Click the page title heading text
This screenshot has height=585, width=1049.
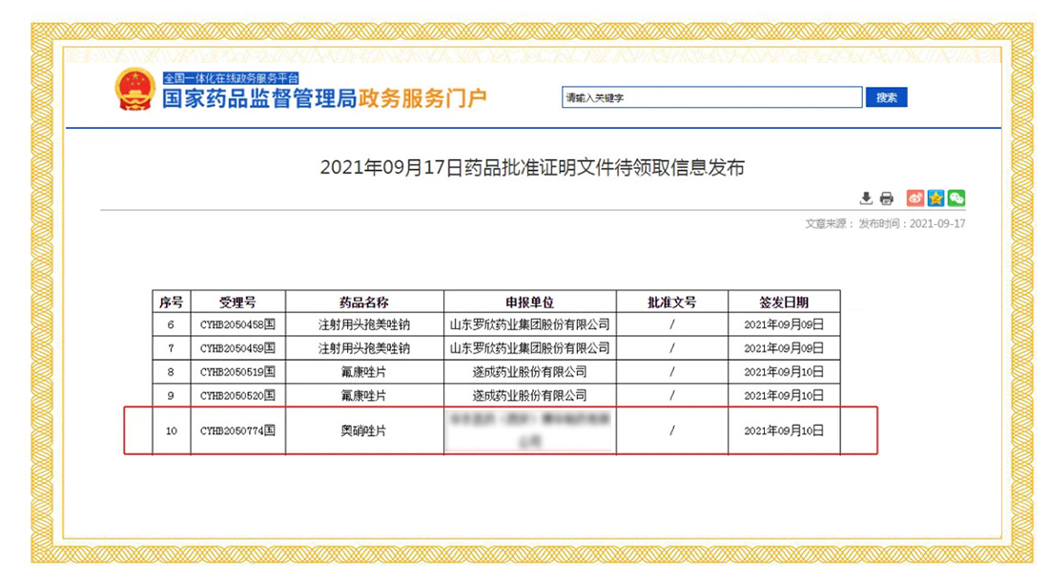pyautogui.click(x=532, y=168)
